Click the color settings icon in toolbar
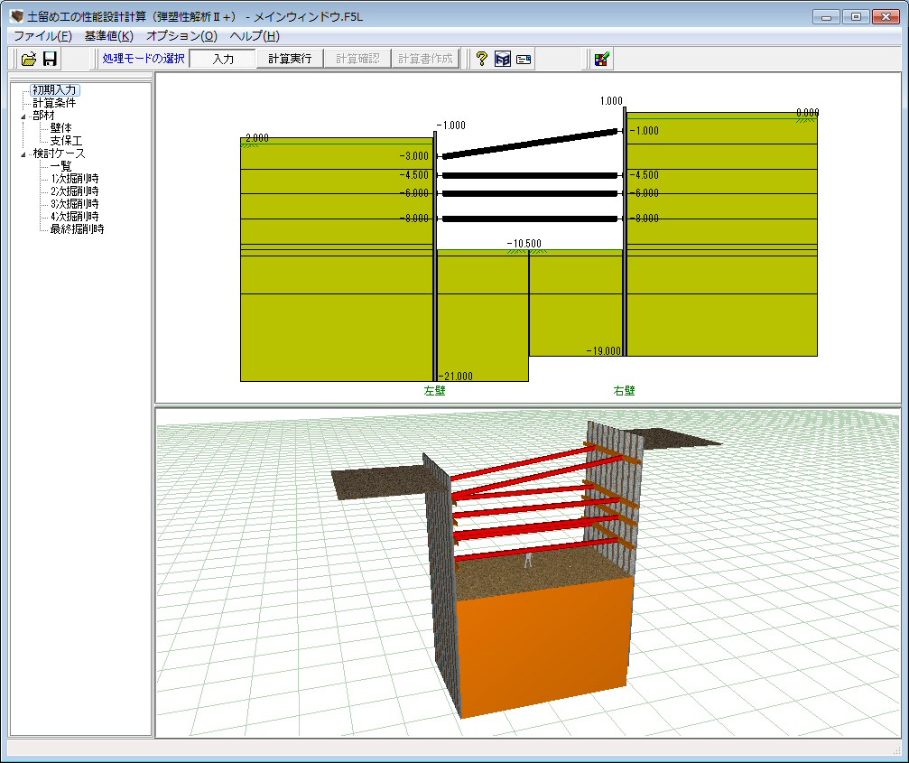 pos(601,59)
